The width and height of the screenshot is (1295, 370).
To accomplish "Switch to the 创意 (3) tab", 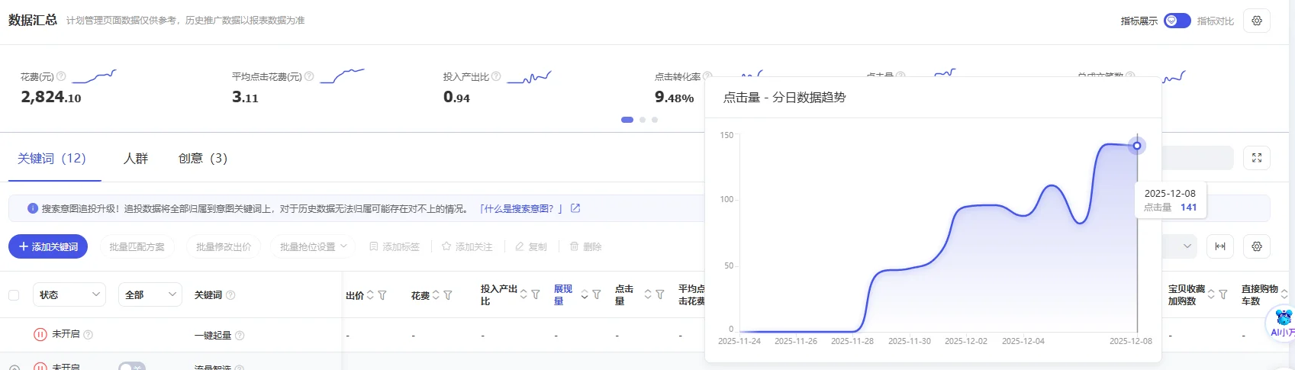I will [x=203, y=158].
